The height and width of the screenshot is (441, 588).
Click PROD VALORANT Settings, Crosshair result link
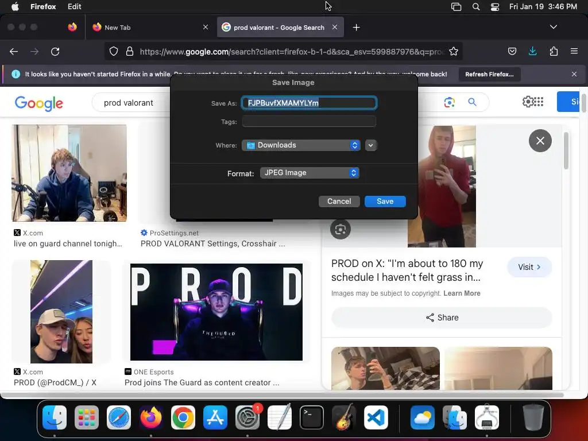[x=212, y=243]
